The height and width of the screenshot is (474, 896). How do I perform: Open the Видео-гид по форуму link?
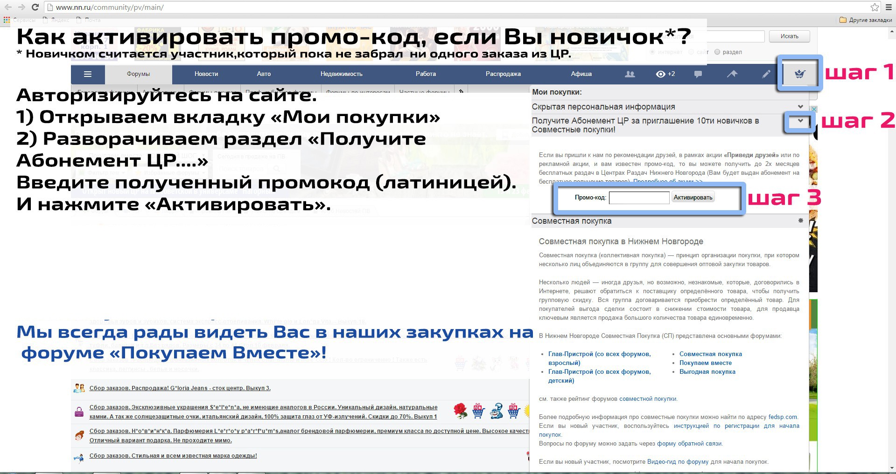[678, 462]
